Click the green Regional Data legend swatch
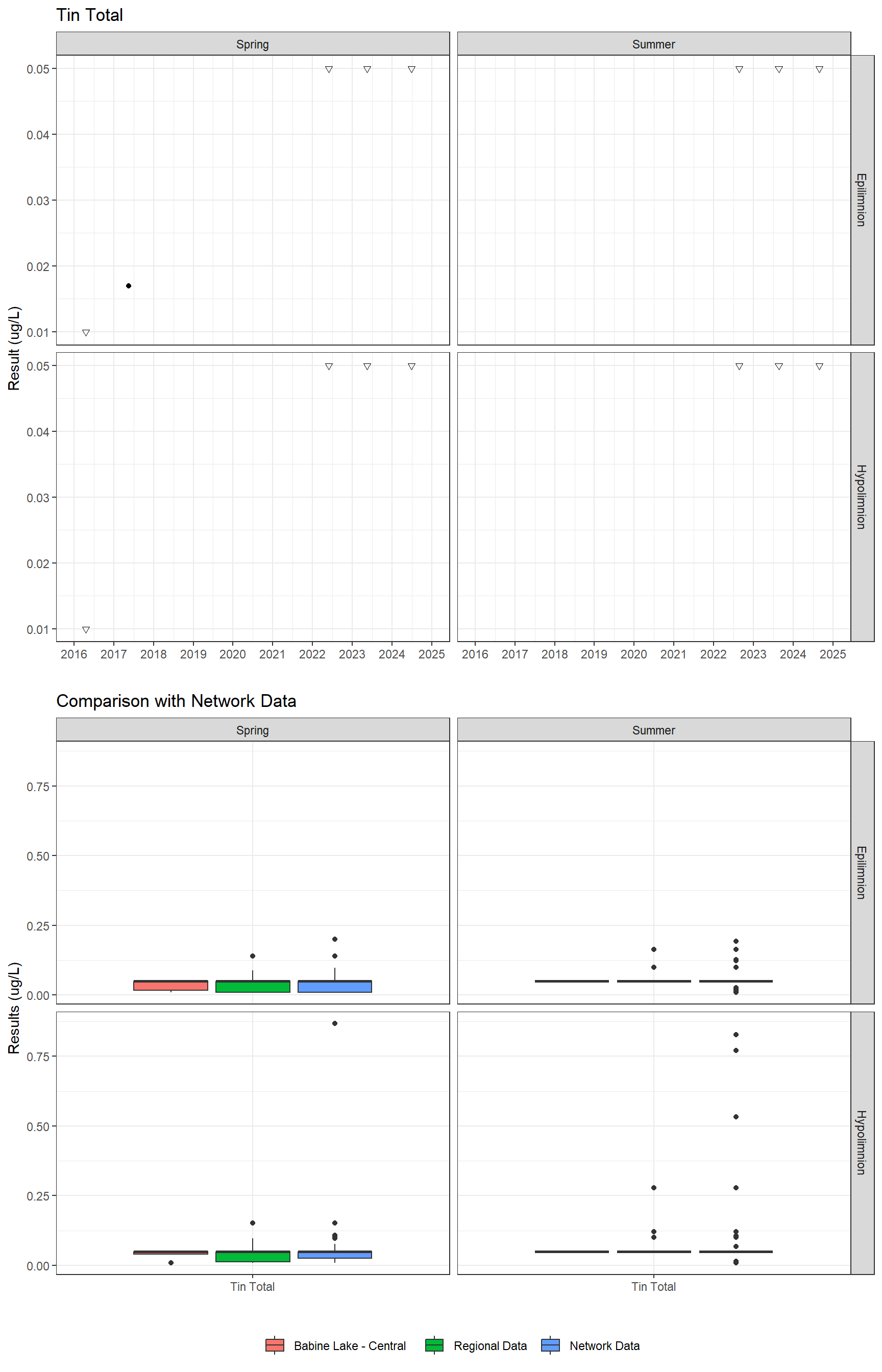Viewport: 882px width, 1372px height. click(435, 1345)
